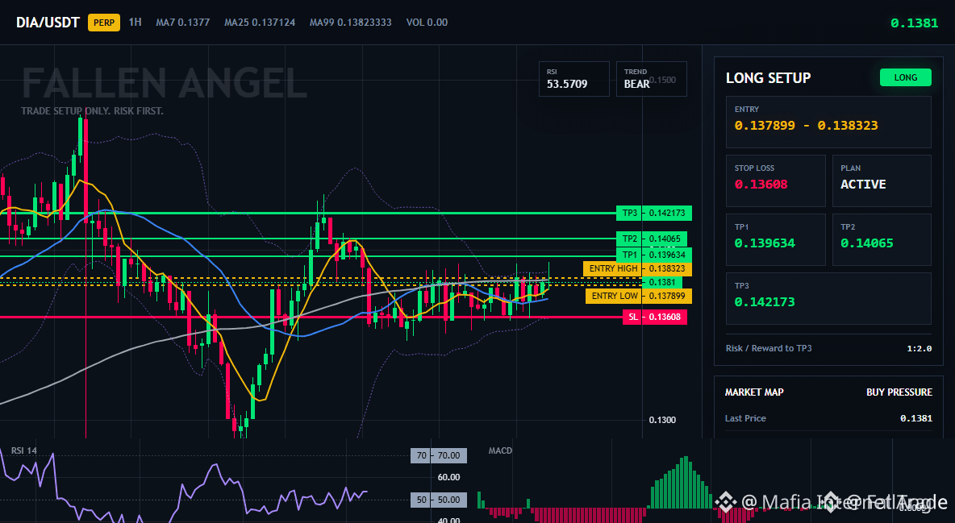The height and width of the screenshot is (523, 955).
Task: Click the PLAN ACTIVE card
Action: tap(882, 181)
